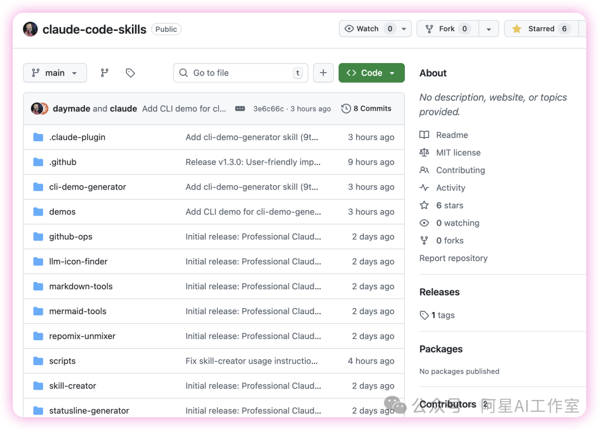Expand the Fork options dropdown arrow

pos(489,29)
